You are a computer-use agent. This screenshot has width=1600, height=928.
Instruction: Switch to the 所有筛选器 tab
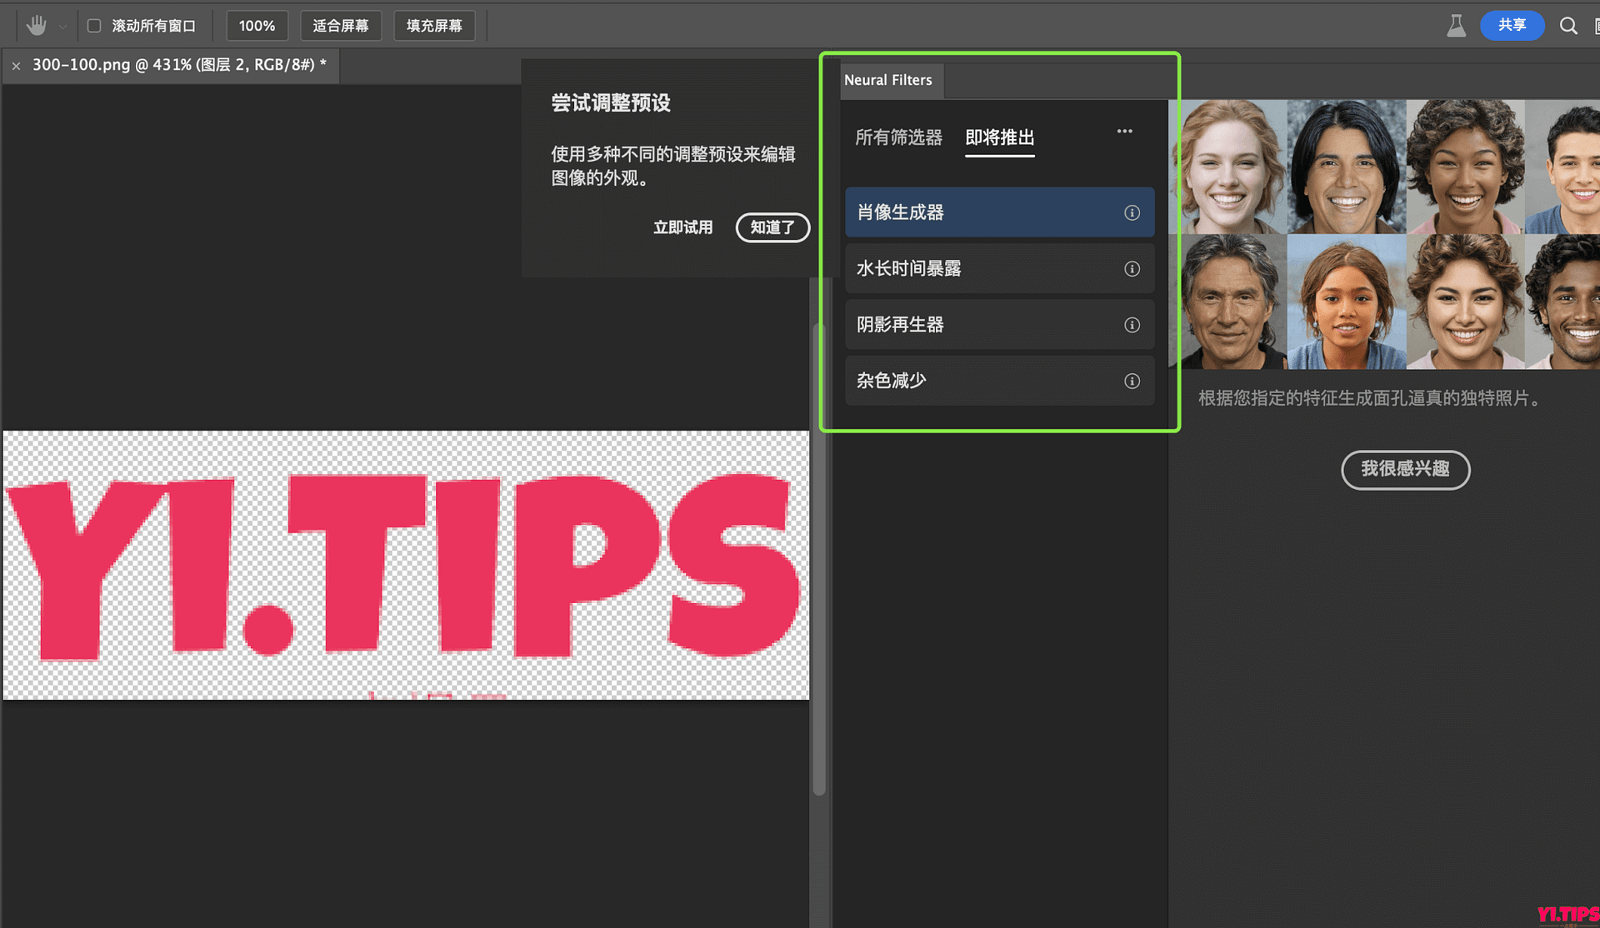[898, 137]
